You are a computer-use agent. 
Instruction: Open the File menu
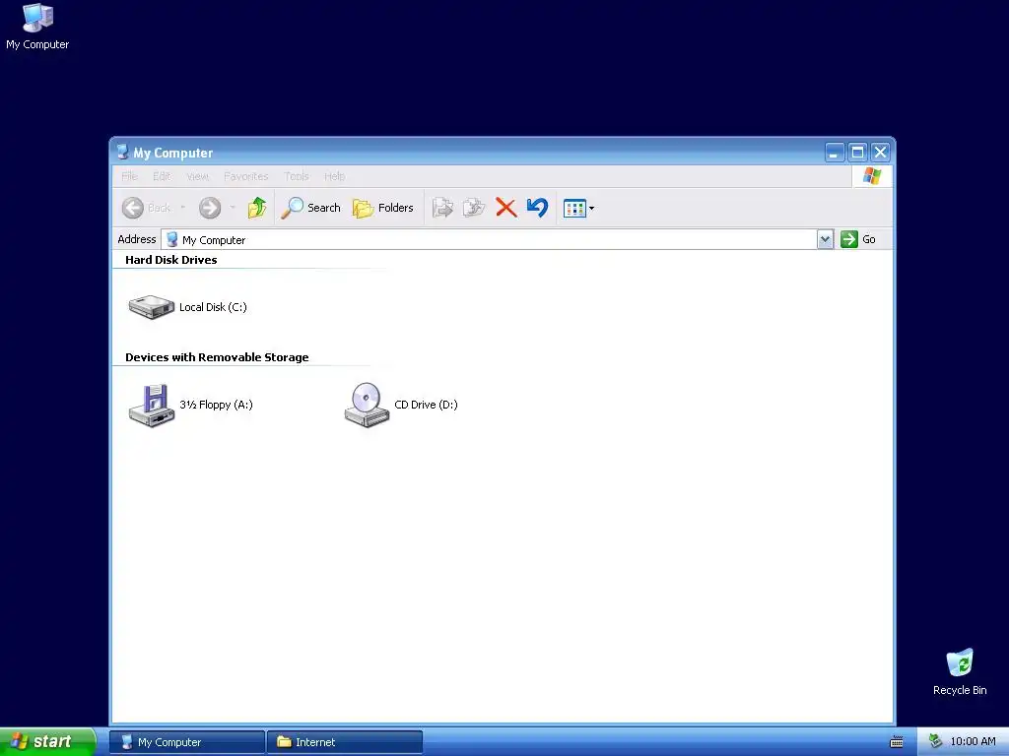click(x=129, y=176)
